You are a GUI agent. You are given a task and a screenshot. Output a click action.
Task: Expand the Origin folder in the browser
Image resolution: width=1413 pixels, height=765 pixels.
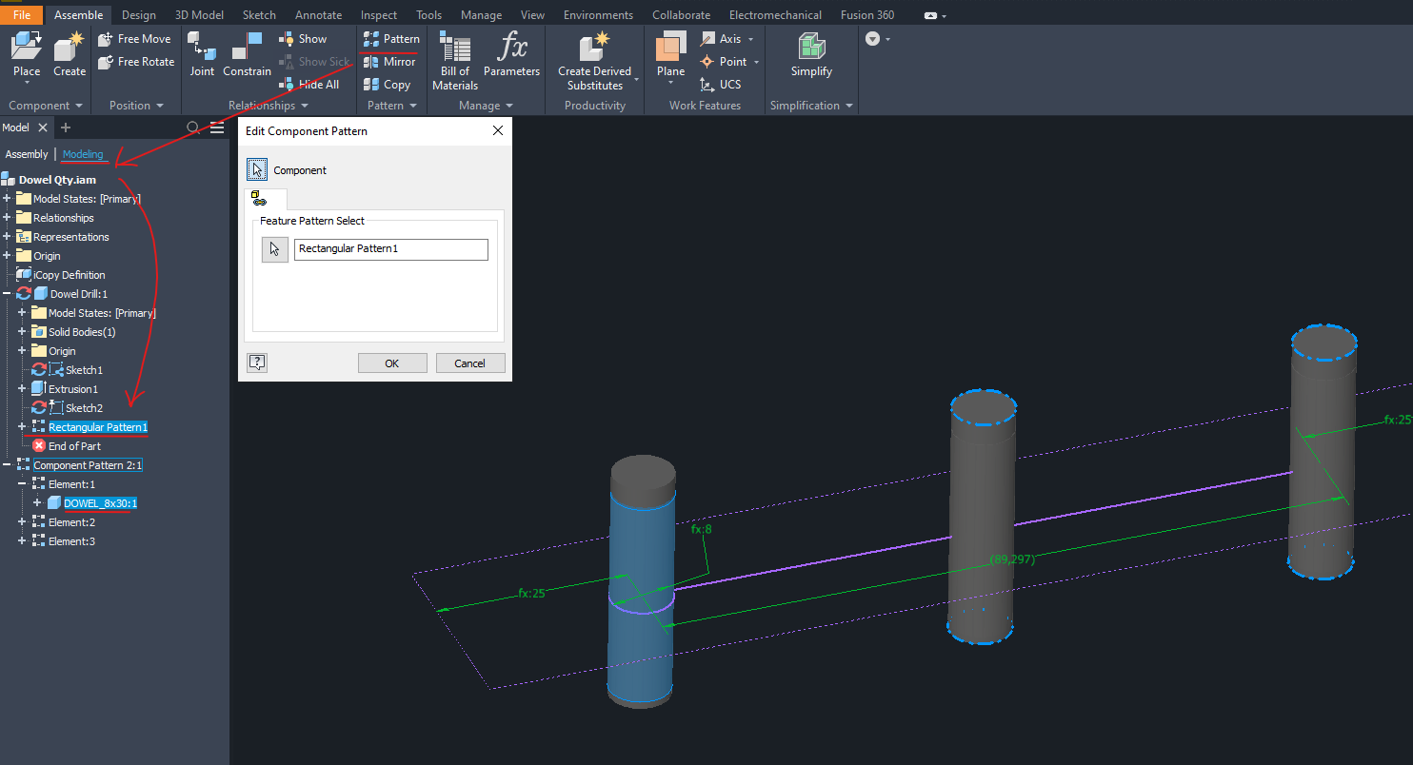[8, 255]
